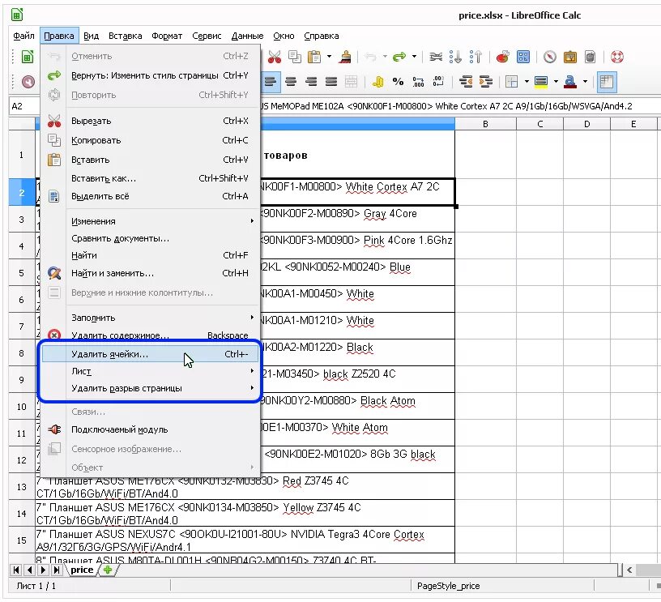Go to first sheet navigation button
The width and height of the screenshot is (661, 602).
click(x=16, y=570)
